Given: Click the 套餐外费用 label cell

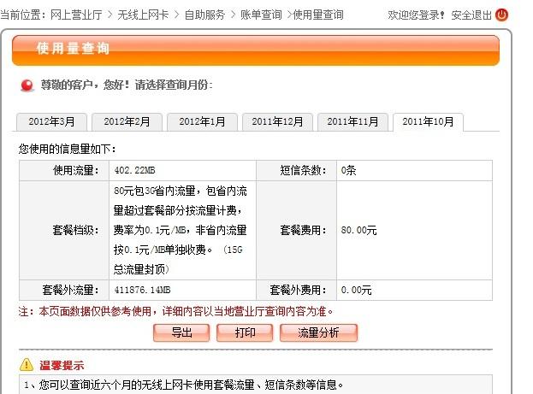Looking at the screenshot, I should [296, 290].
